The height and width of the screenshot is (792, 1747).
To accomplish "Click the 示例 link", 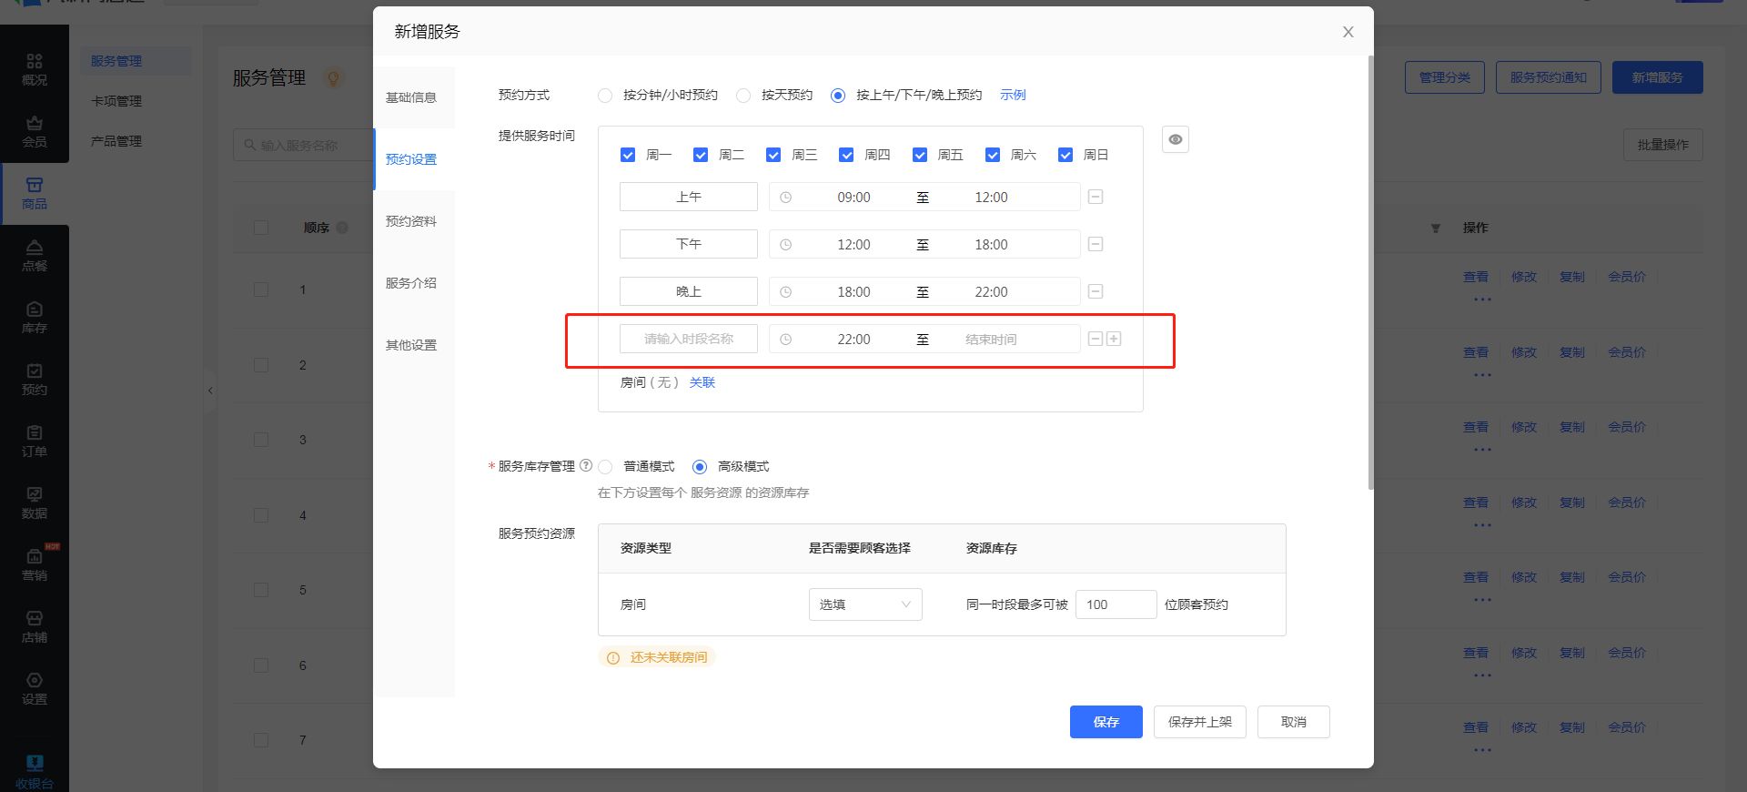I will pyautogui.click(x=1013, y=95).
